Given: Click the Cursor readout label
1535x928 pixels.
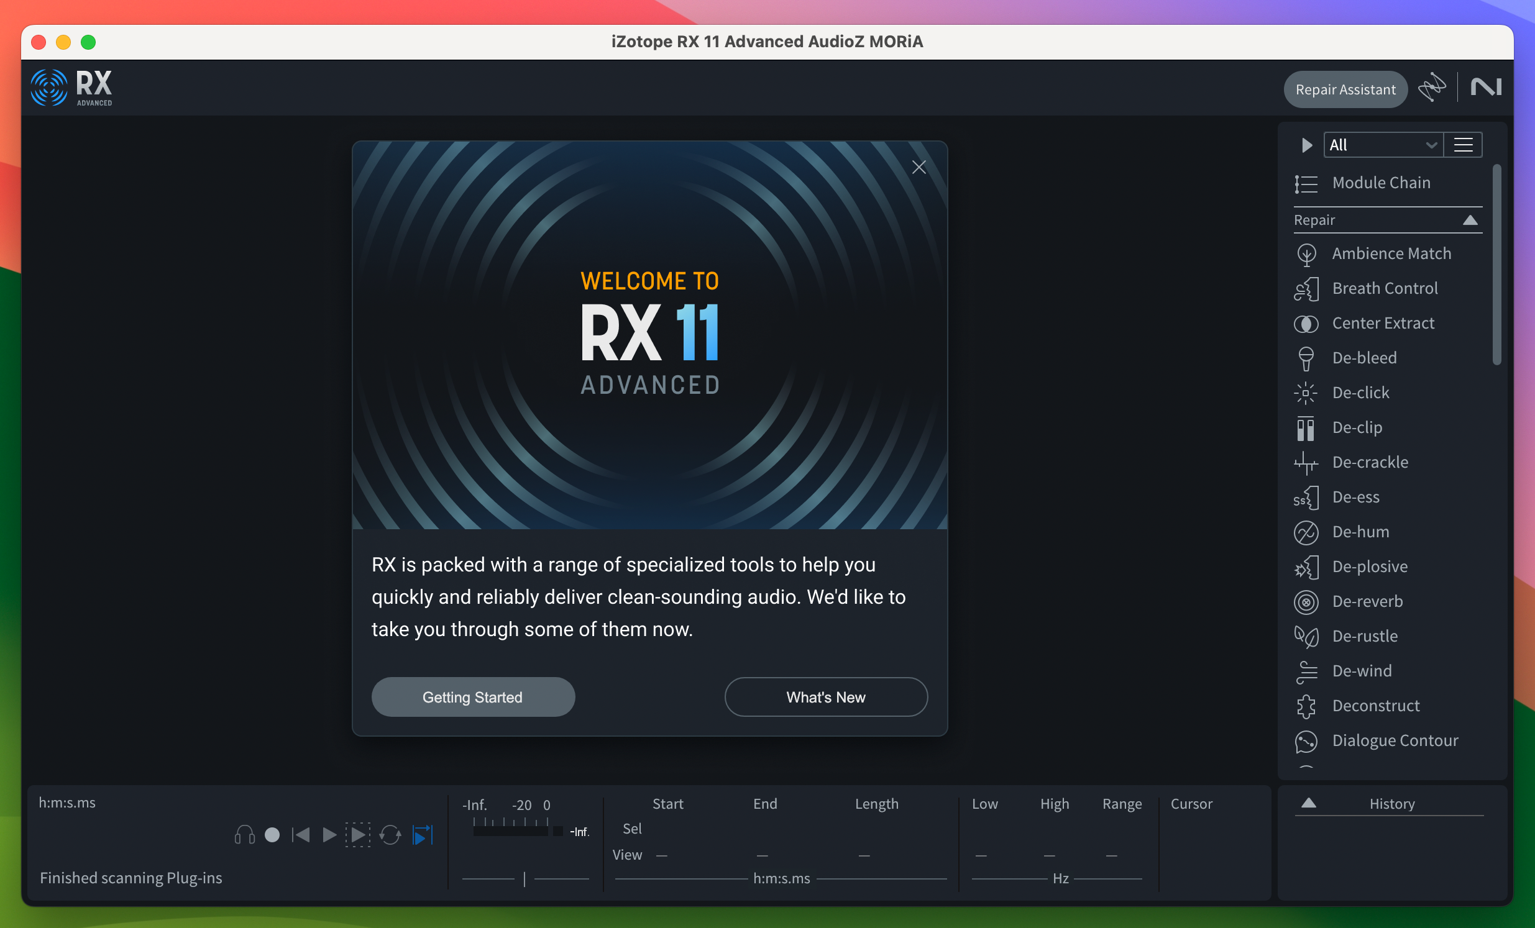Looking at the screenshot, I should pos(1191,803).
